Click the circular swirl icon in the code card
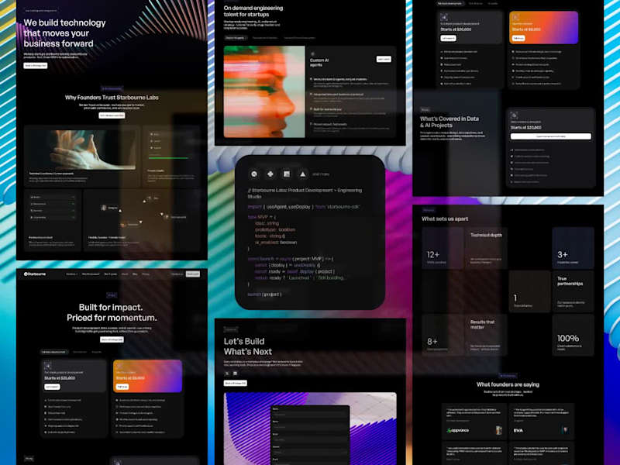620x465 pixels. tap(254, 174)
